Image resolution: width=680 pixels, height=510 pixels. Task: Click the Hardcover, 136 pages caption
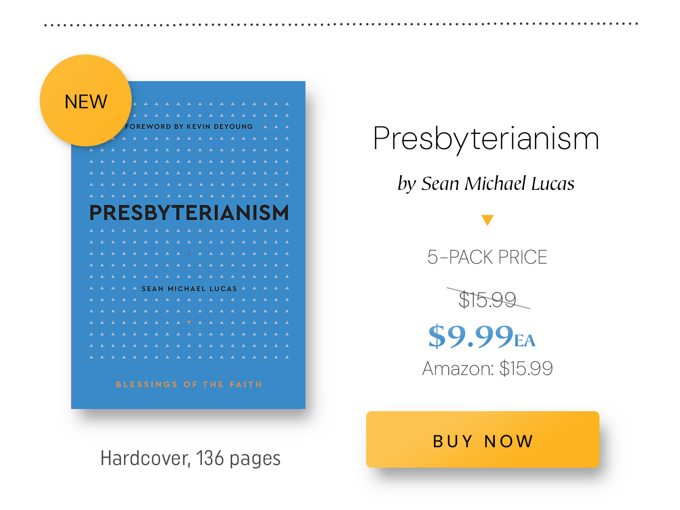tap(190, 458)
